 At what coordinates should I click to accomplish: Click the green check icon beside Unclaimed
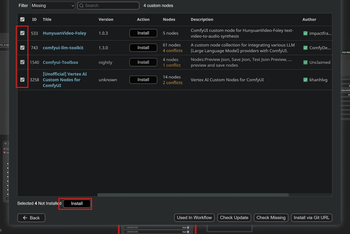pos(305,63)
